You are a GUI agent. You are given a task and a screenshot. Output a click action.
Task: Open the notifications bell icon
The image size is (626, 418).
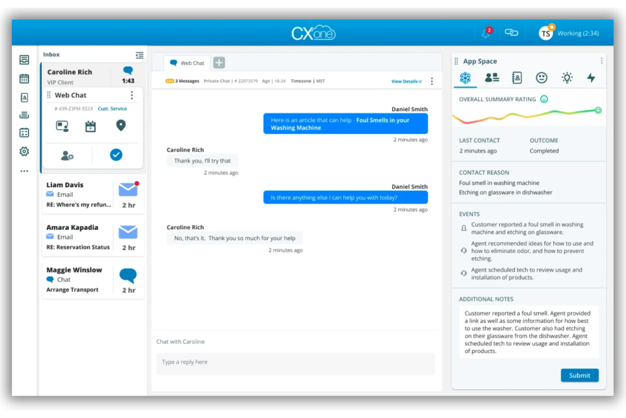click(x=486, y=33)
